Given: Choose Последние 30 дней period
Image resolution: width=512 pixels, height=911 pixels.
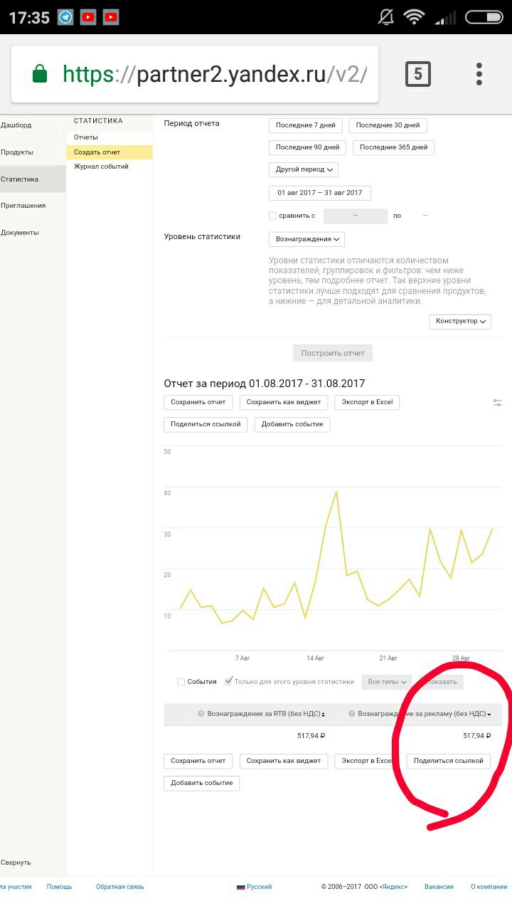Looking at the screenshot, I should 388,125.
